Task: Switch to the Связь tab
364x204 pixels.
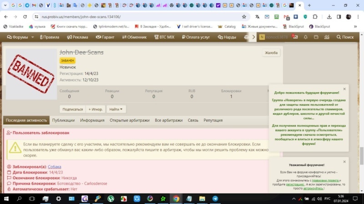Action: tap(193, 120)
